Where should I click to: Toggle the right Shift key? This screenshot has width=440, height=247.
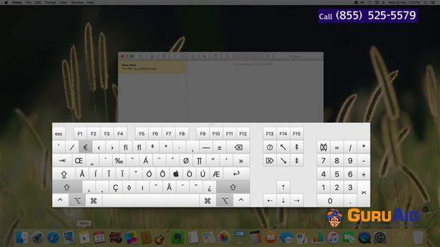[233, 187]
